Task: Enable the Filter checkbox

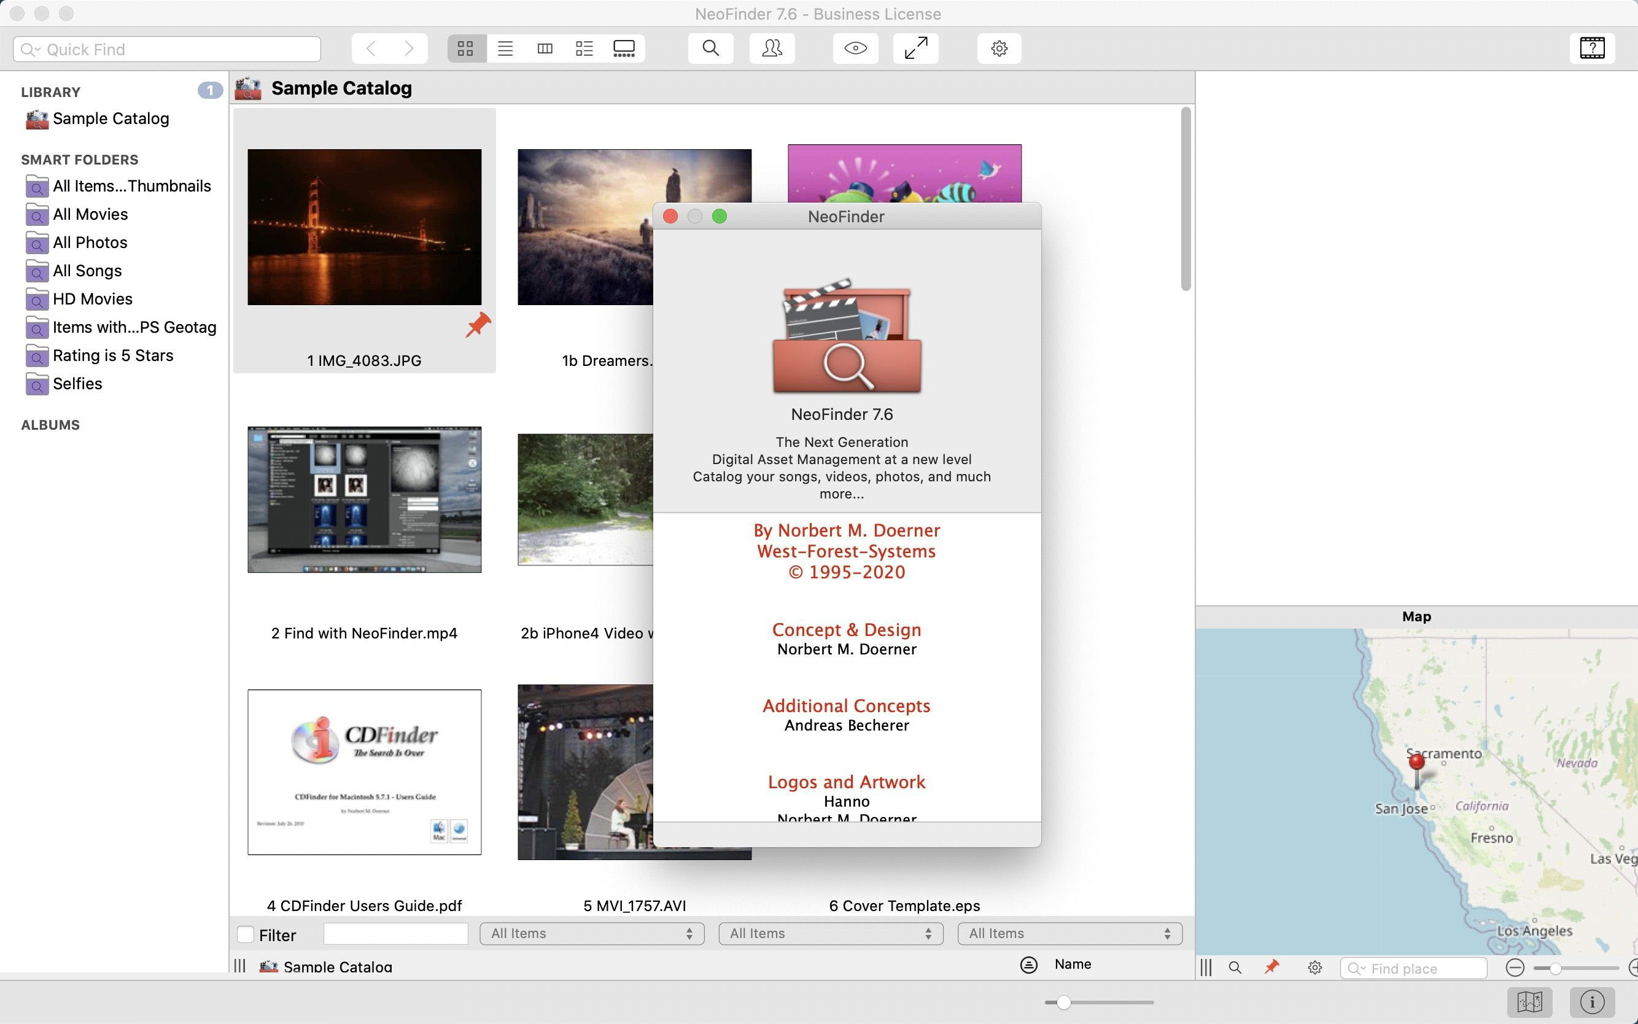Action: (x=246, y=934)
